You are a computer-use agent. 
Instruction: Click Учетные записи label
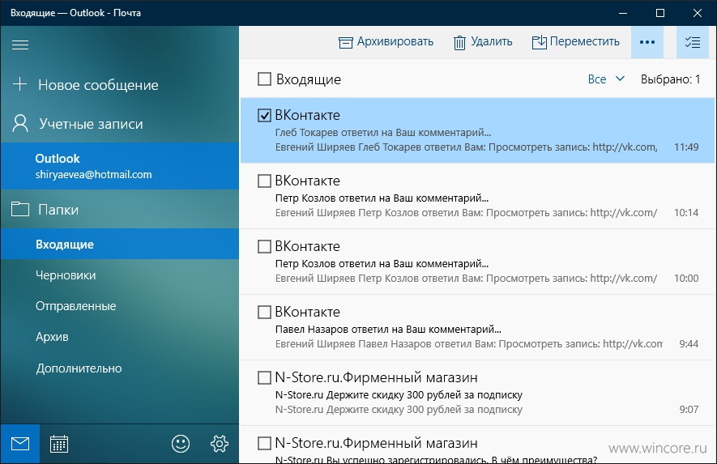click(x=91, y=124)
